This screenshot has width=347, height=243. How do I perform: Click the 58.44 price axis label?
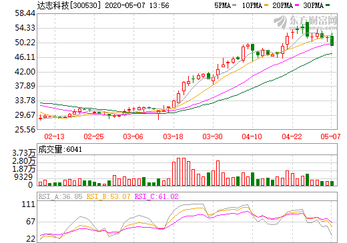[x=25, y=13]
